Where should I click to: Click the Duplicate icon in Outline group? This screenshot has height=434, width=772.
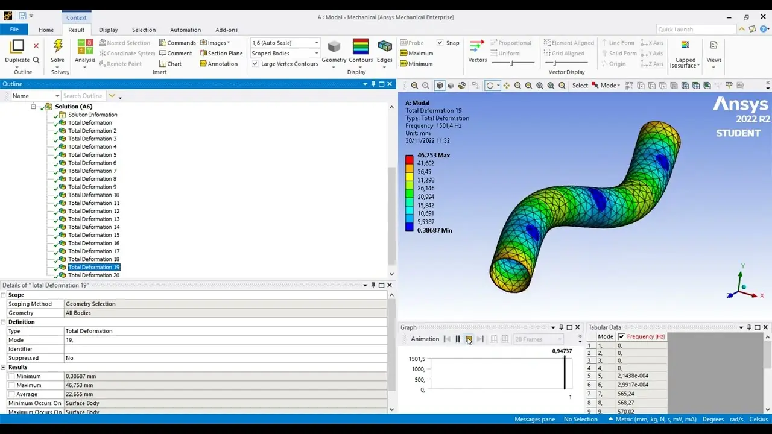click(x=17, y=46)
